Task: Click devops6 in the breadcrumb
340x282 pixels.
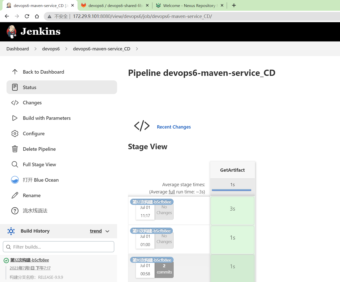Action: (x=51, y=49)
